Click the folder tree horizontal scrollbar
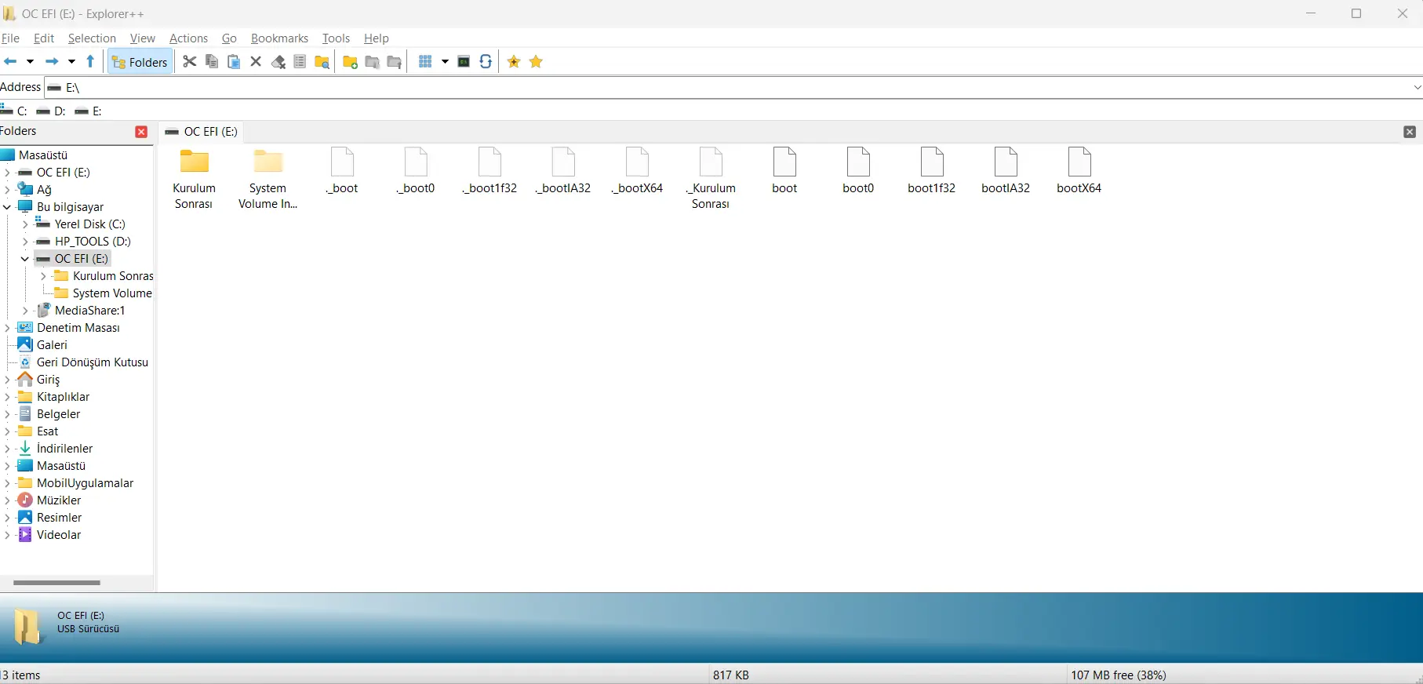This screenshot has height=684, width=1423. pos(56,583)
